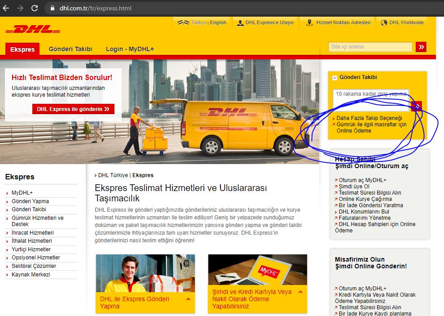The height and width of the screenshot is (316, 444).
Task: Click the browser forward arrow
Action: click(x=20, y=8)
